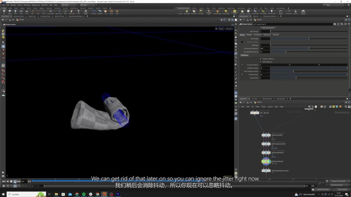Select the Spiral shelf tool

click(x=111, y=12)
